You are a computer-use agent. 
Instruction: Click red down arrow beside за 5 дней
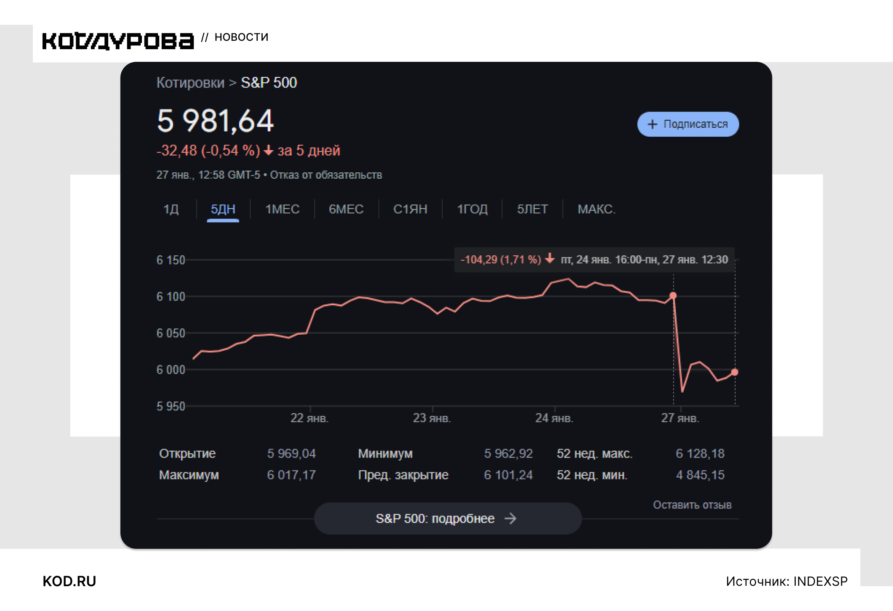click(268, 151)
